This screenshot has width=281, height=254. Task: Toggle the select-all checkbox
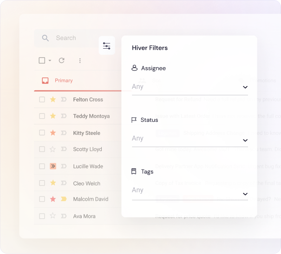pyautogui.click(x=42, y=60)
